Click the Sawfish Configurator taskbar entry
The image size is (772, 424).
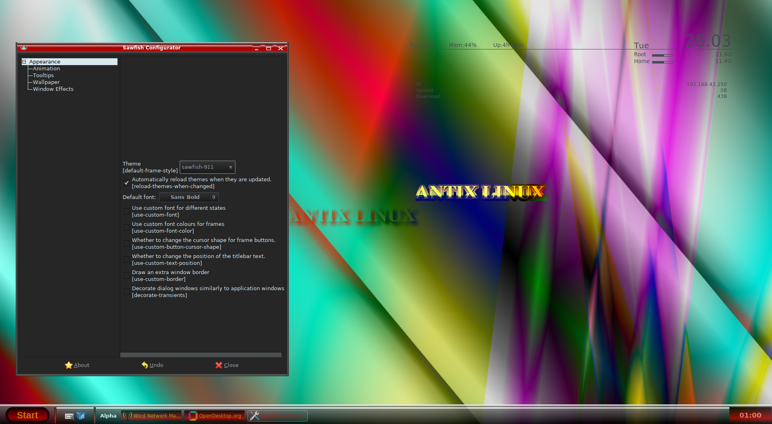click(278, 416)
